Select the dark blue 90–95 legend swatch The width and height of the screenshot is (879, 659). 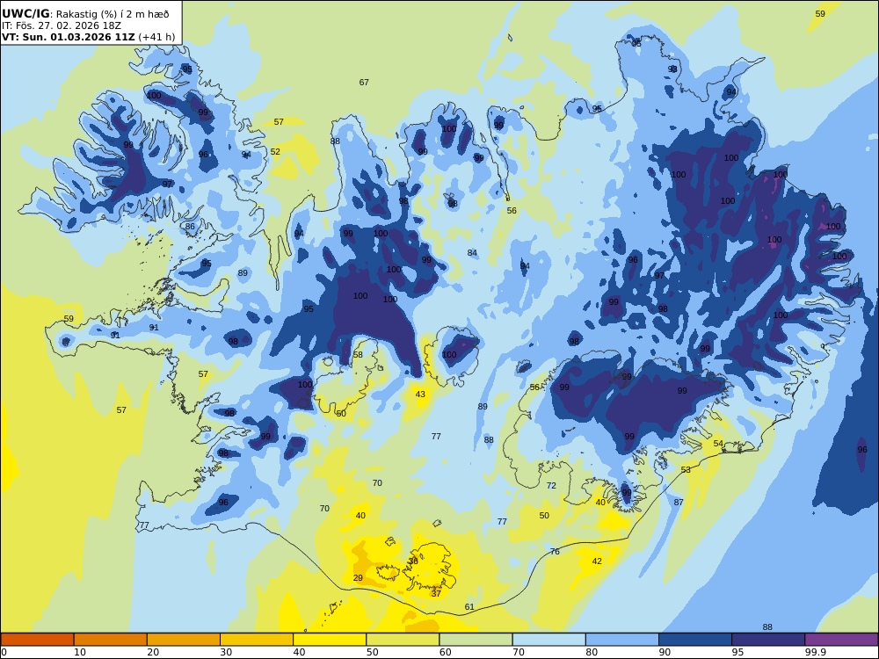coord(695,640)
